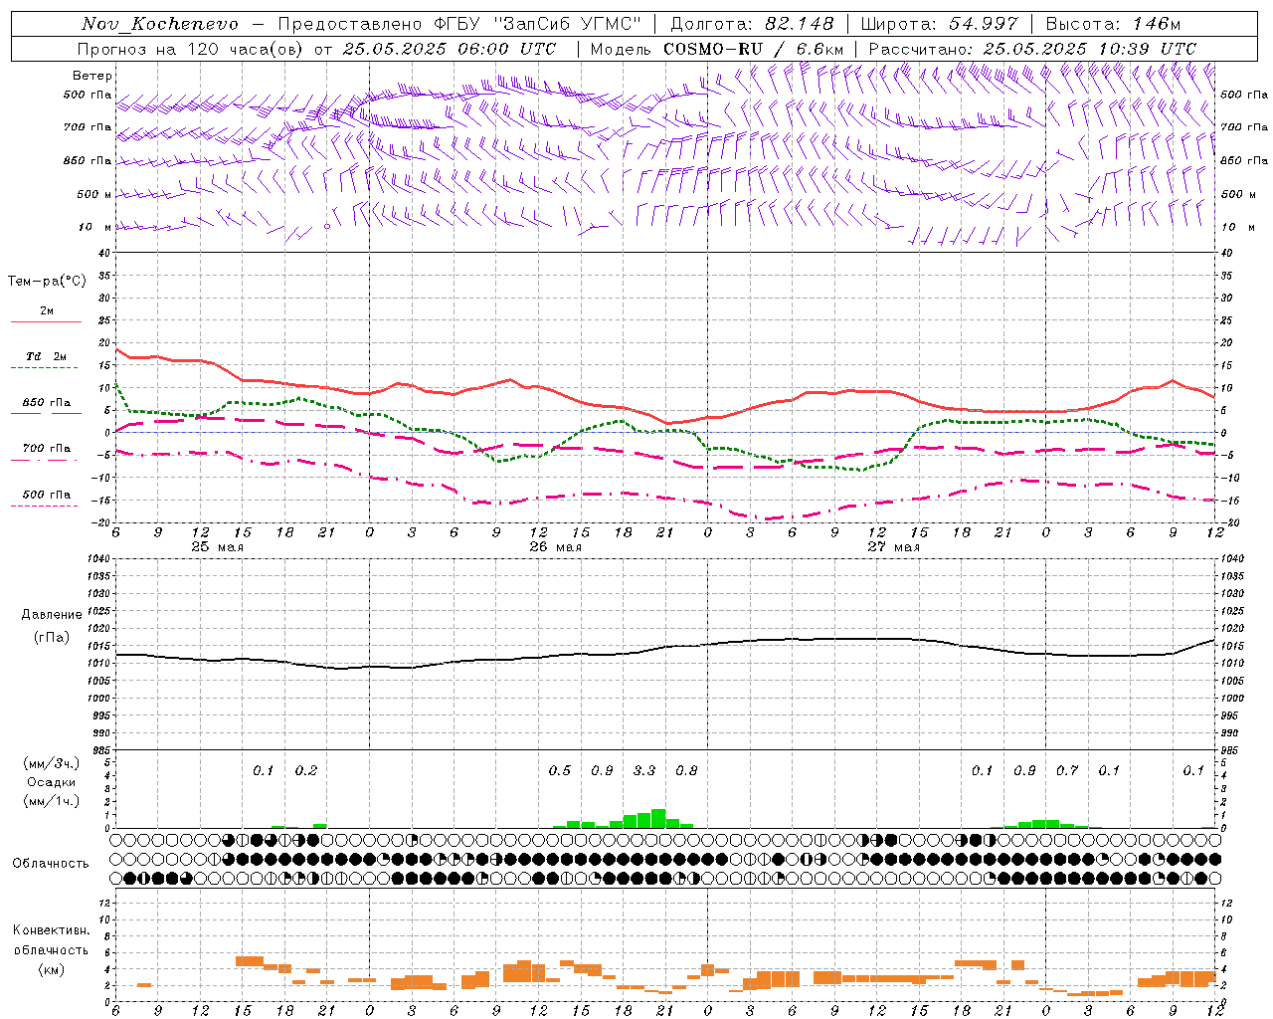Click the precipitation value "0.5"
Image resolution: width=1273 pixels, height=1019 pixels.
tap(560, 770)
